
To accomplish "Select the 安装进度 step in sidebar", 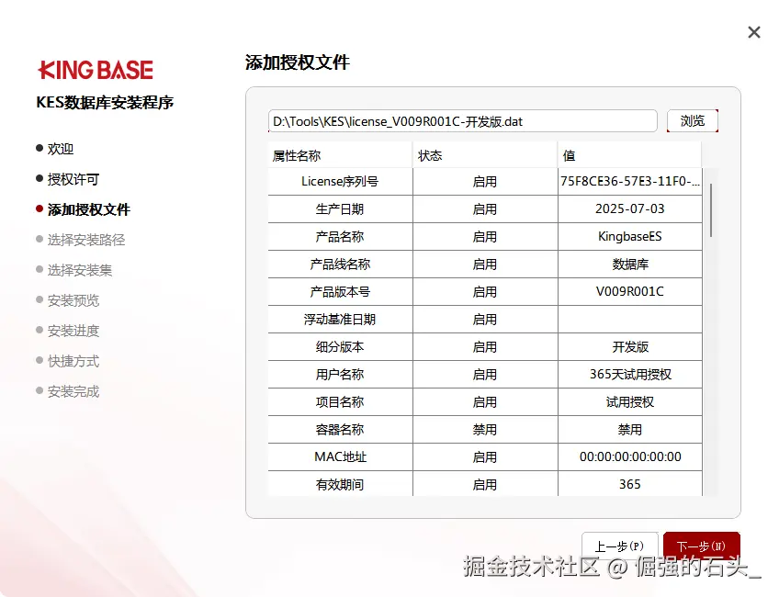I will (68, 331).
